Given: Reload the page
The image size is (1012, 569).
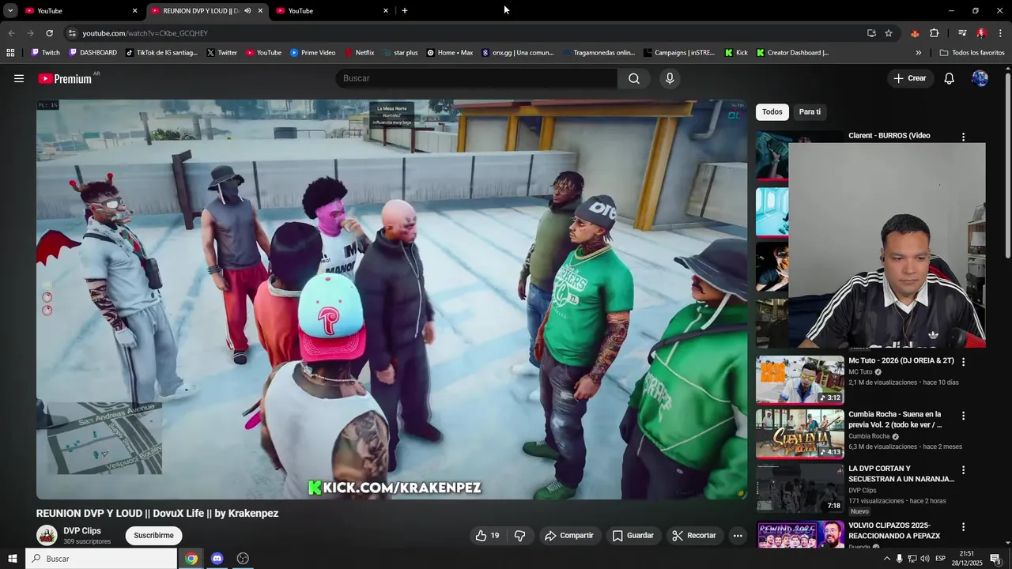Looking at the screenshot, I should point(49,33).
